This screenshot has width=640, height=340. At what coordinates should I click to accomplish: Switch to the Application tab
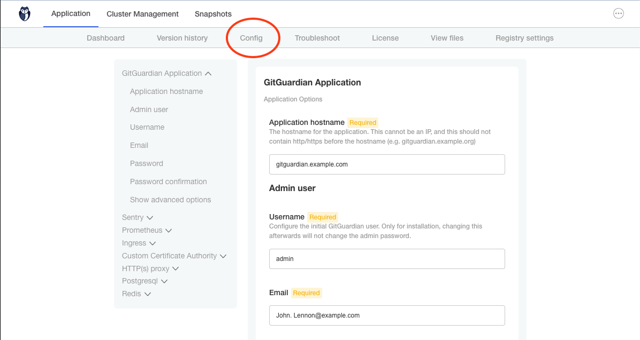(x=71, y=13)
